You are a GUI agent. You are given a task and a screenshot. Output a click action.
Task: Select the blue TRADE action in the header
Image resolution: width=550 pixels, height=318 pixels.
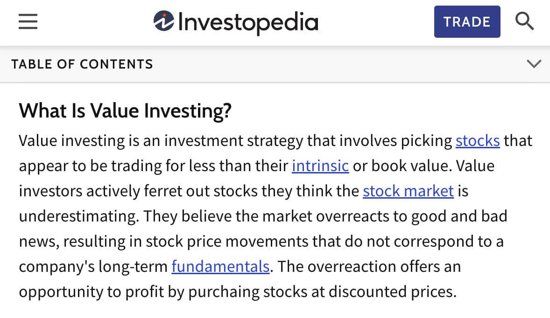(467, 21)
